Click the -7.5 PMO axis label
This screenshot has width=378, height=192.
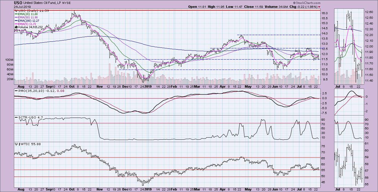(325, 113)
